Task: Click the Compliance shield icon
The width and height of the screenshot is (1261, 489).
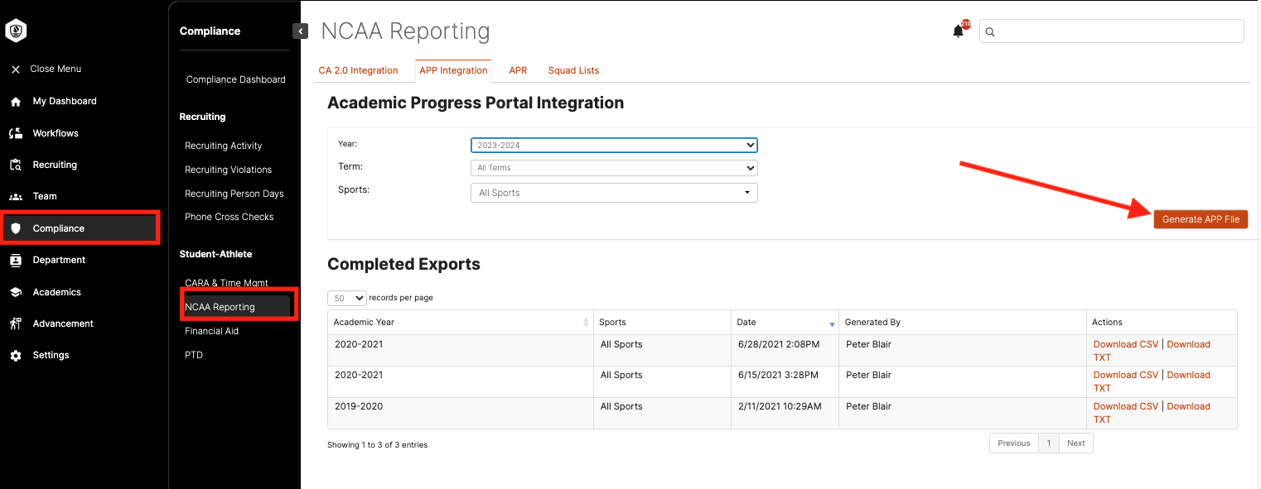Action: point(16,228)
